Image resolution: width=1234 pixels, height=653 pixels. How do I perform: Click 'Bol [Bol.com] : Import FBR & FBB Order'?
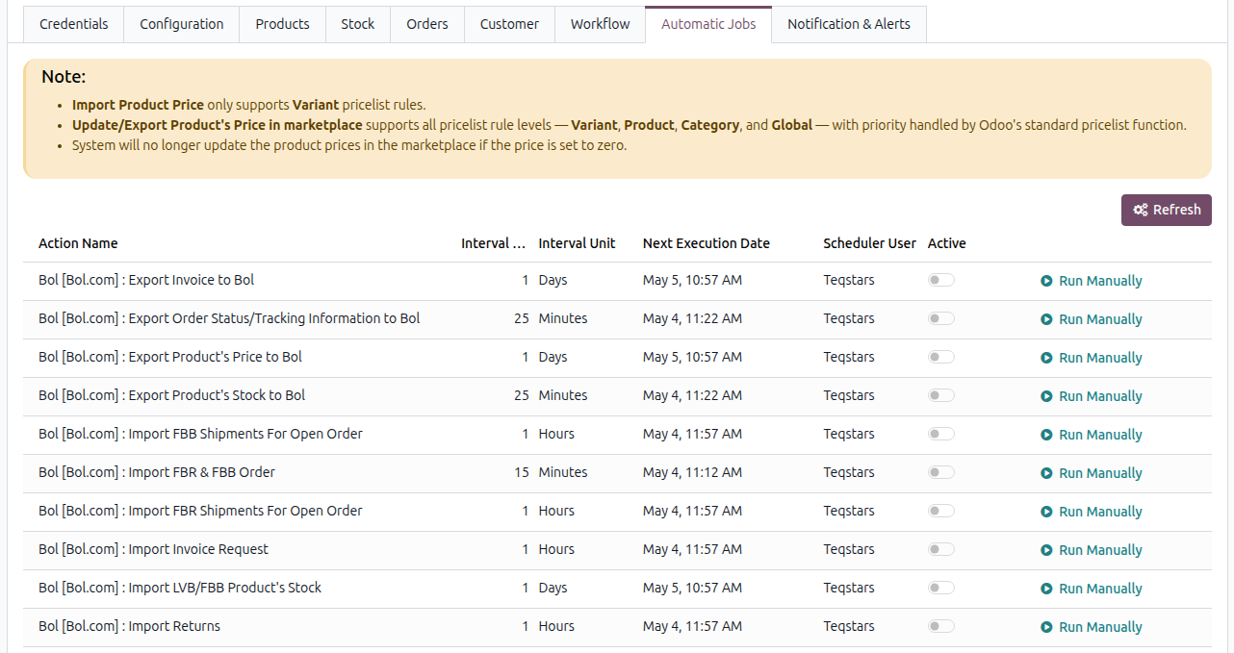[157, 472]
